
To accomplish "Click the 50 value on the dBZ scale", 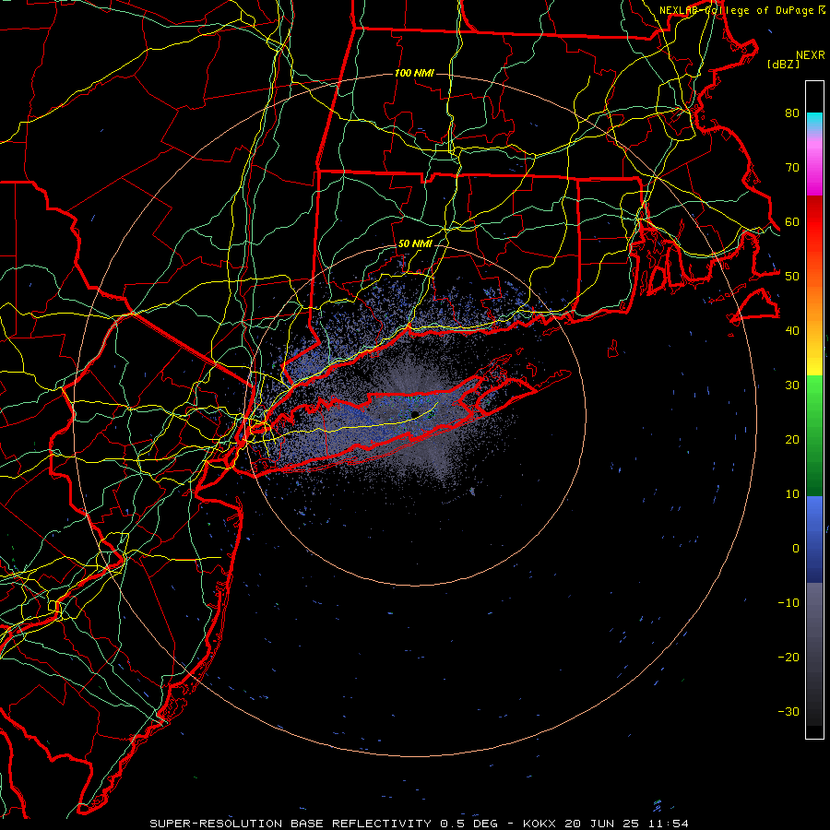I will coord(792,277).
